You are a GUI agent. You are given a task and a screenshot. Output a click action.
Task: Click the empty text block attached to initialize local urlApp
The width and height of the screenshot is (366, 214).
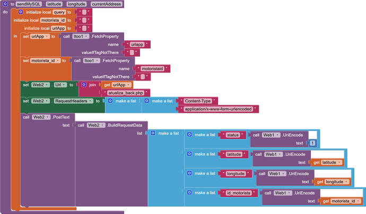click(84, 28)
